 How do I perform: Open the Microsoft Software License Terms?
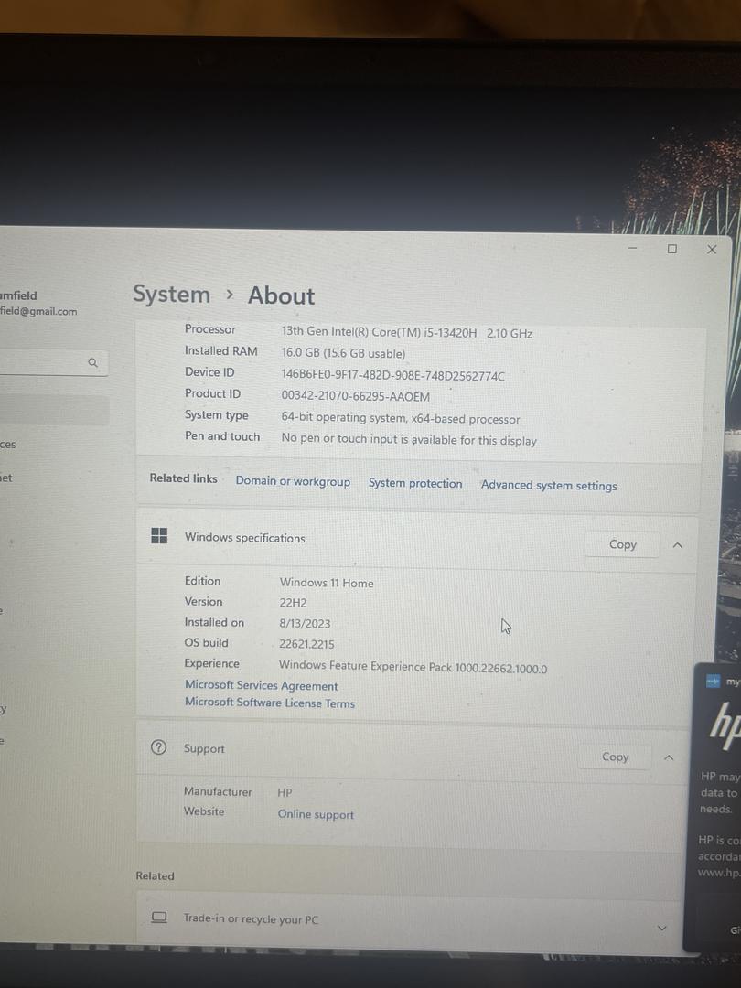[270, 703]
